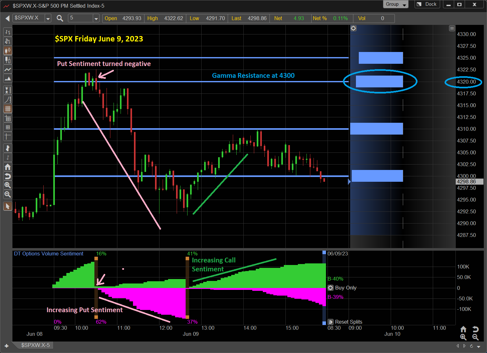Toggle the chart grid lines icon
This screenshot has height=353, width=487.
[x=8, y=109]
